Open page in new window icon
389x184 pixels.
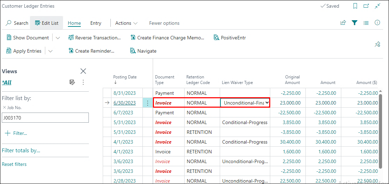(x=366, y=6)
